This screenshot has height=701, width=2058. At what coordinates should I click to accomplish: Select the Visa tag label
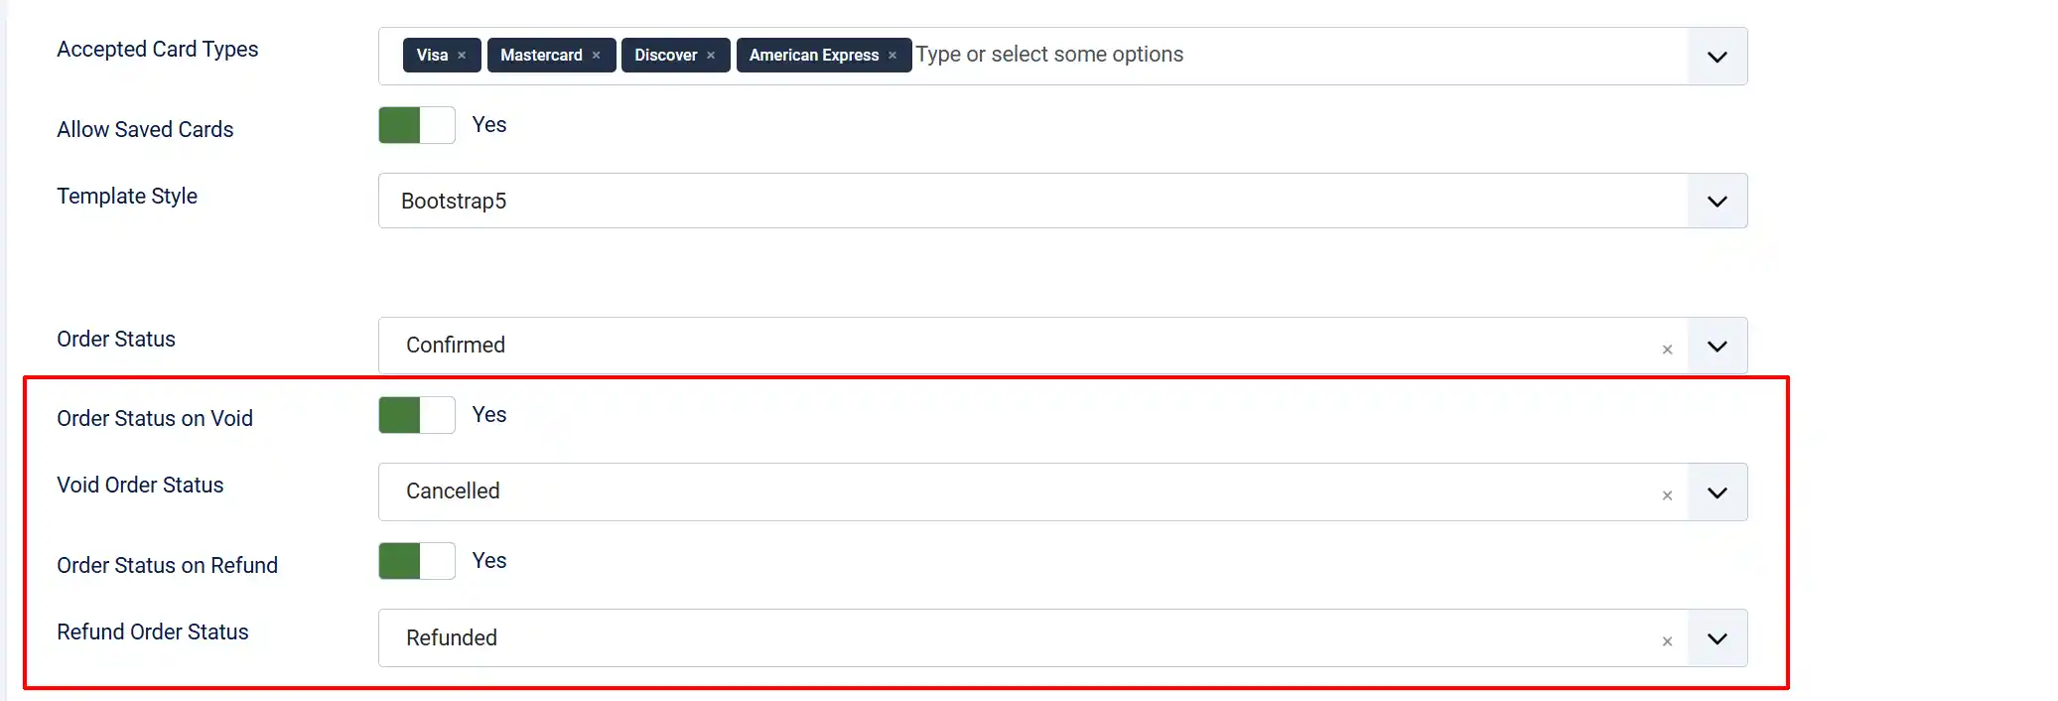pyautogui.click(x=432, y=56)
